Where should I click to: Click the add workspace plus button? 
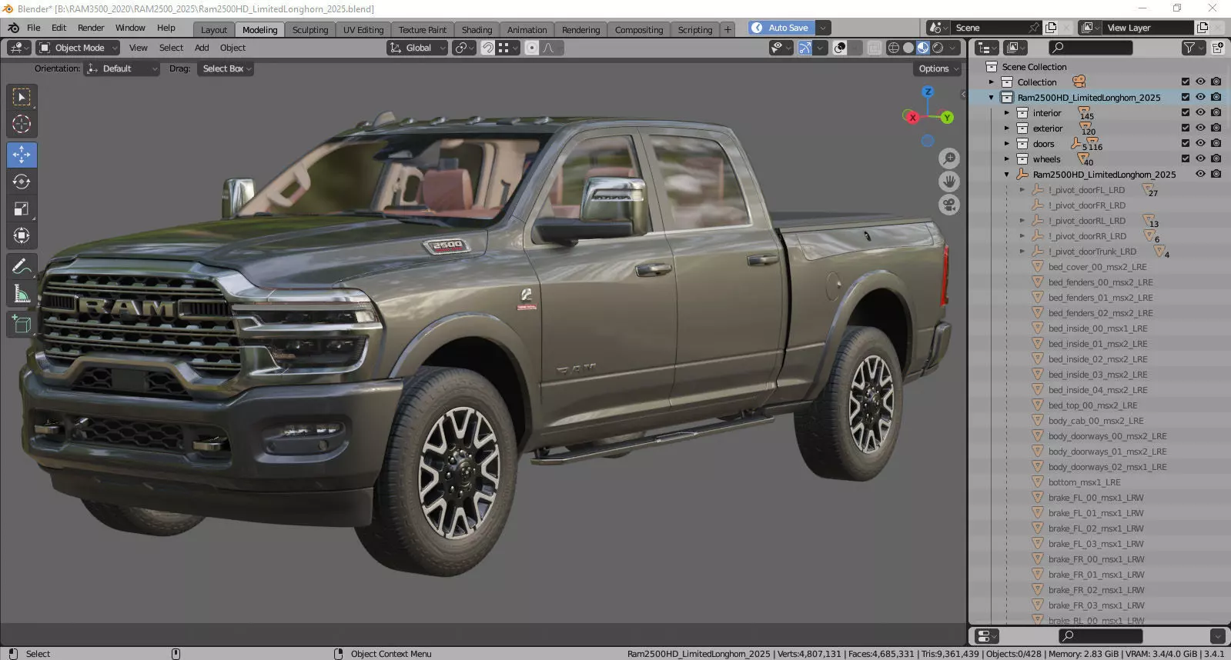tap(728, 30)
